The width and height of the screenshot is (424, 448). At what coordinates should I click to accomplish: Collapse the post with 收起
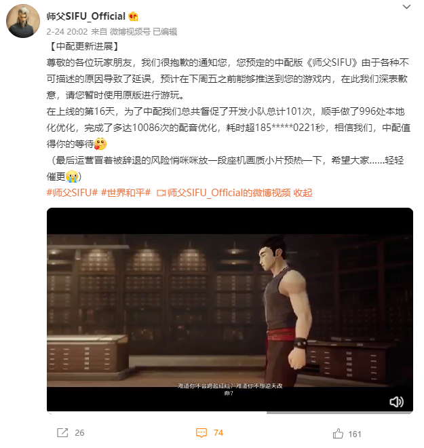303,193
